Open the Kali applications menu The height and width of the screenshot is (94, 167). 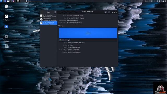[1, 1]
